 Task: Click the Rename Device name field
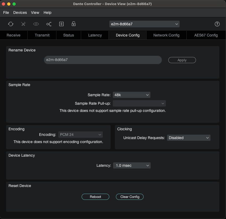point(103,60)
